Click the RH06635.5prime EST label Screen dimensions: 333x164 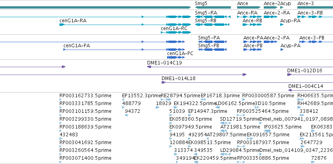(315, 96)
